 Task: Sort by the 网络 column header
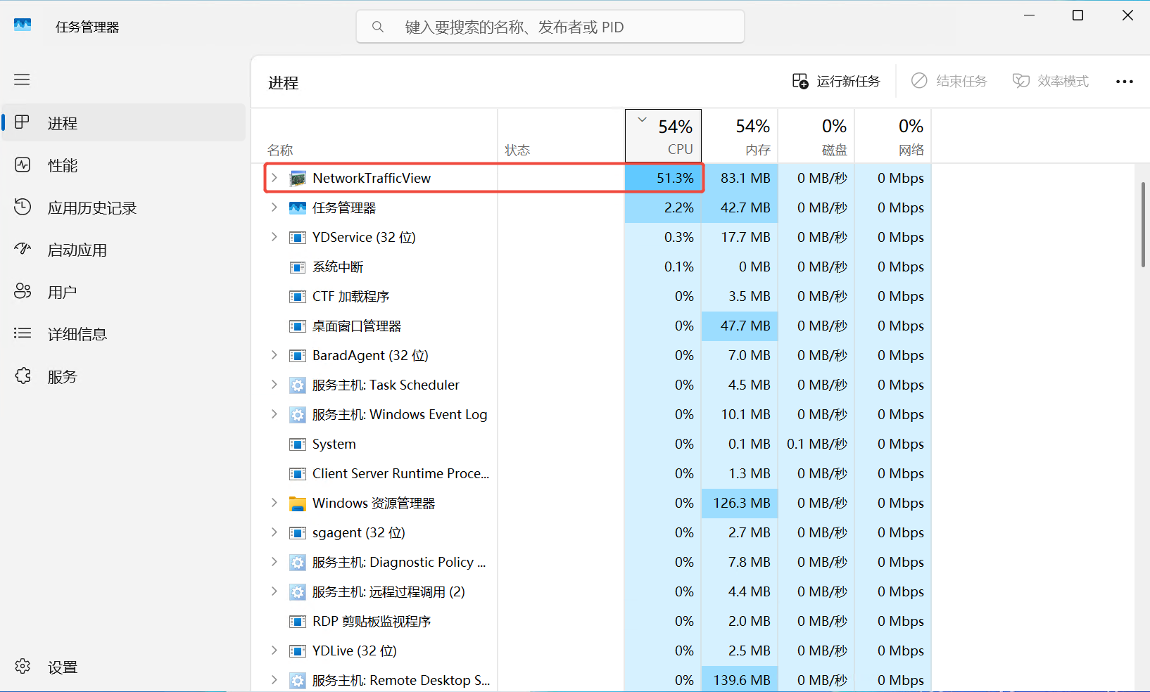coord(893,136)
